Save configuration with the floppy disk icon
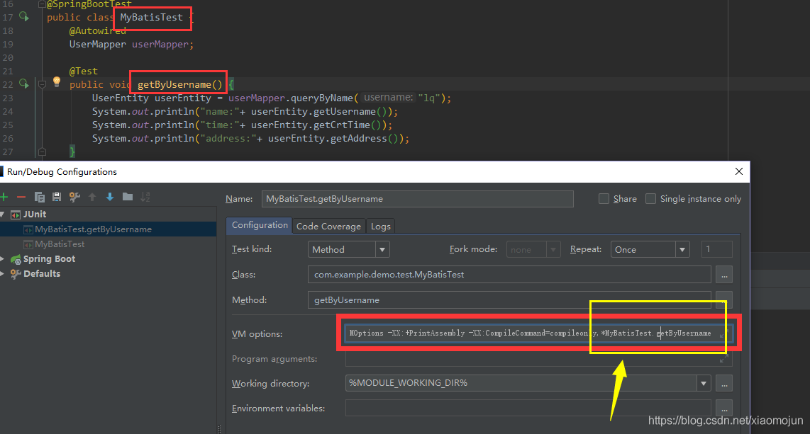The height and width of the screenshot is (434, 810). pyautogui.click(x=57, y=197)
